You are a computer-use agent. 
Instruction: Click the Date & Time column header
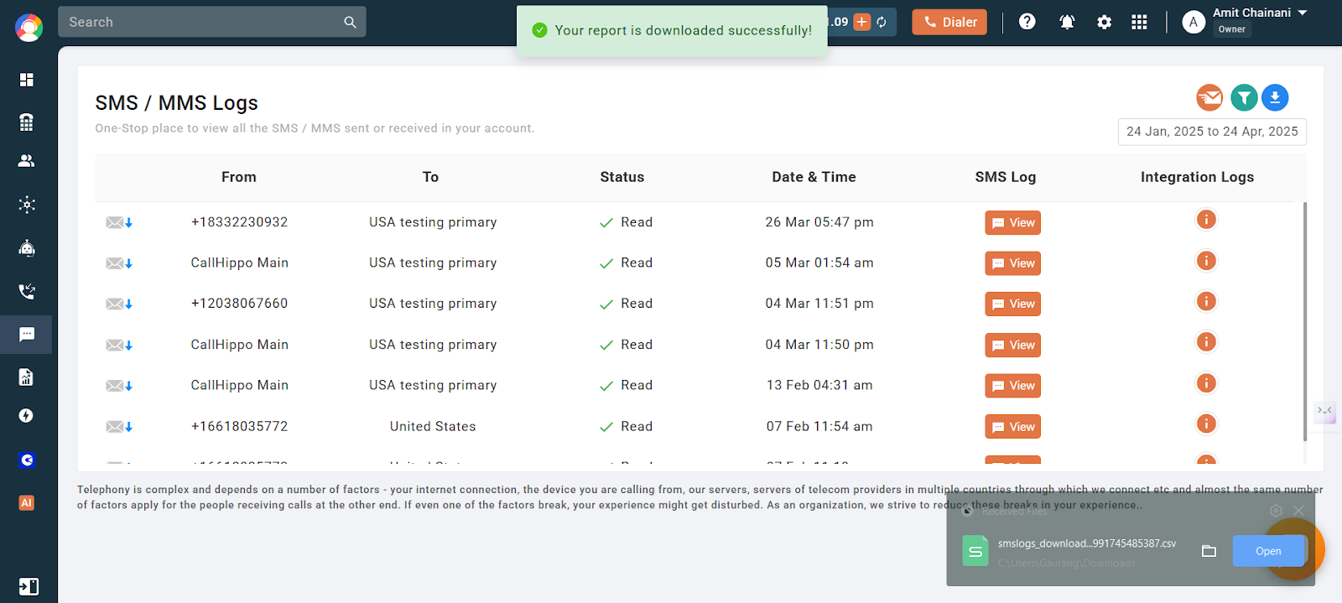pyautogui.click(x=814, y=177)
